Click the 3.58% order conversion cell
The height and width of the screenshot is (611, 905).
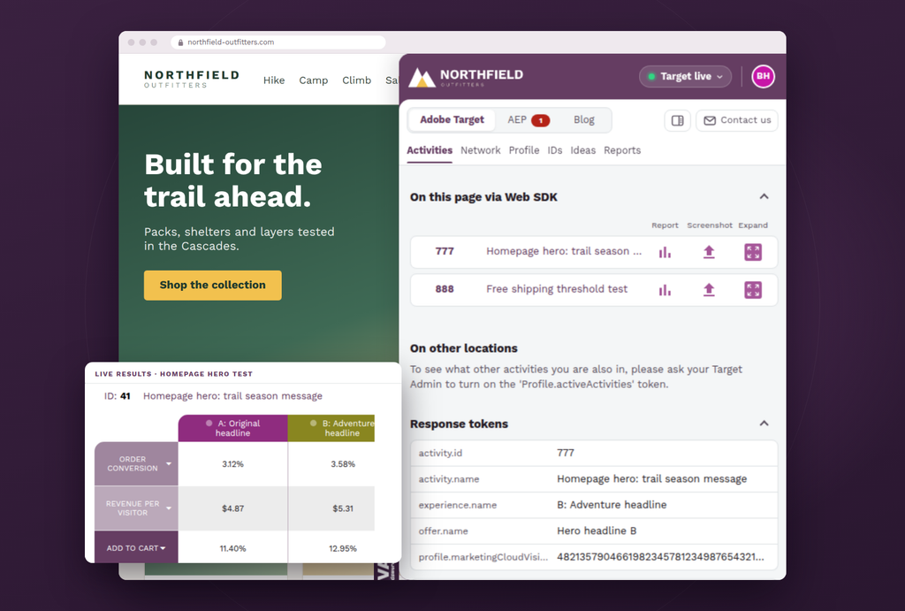click(331, 464)
